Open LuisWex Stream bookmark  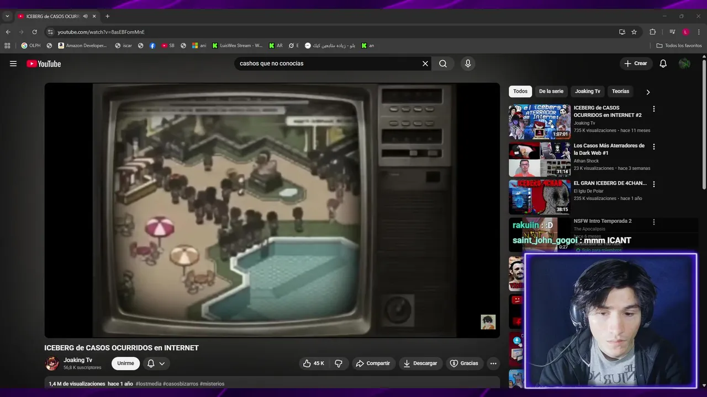pyautogui.click(x=238, y=46)
